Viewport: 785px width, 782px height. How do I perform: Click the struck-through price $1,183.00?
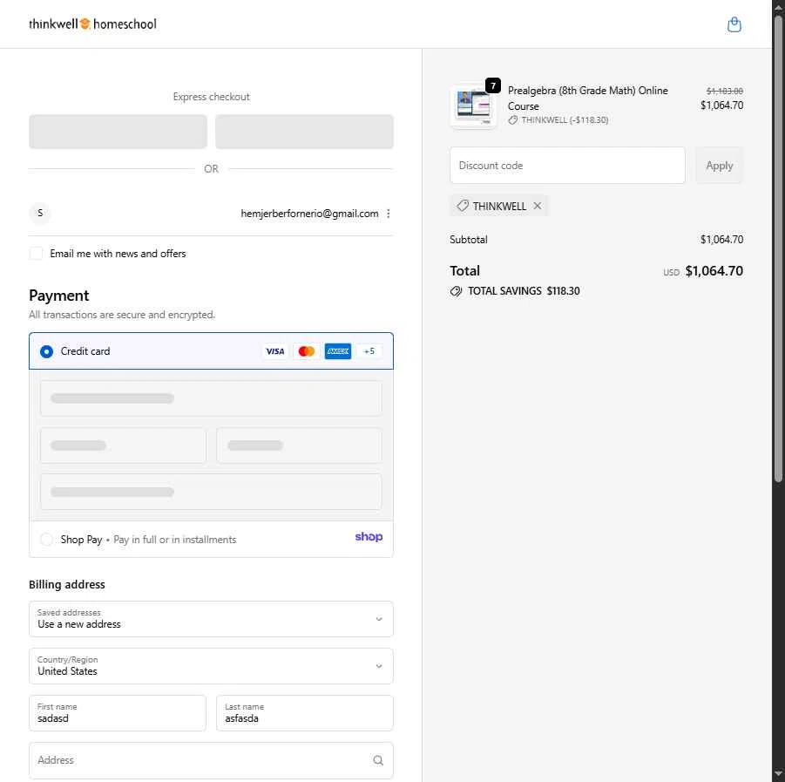coord(724,92)
